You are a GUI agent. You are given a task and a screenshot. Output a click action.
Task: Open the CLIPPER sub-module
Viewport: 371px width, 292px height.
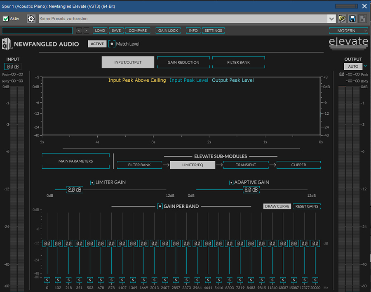[x=298, y=165]
